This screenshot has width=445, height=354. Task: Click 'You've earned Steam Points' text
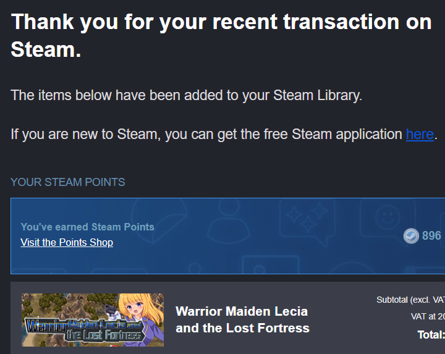(87, 227)
